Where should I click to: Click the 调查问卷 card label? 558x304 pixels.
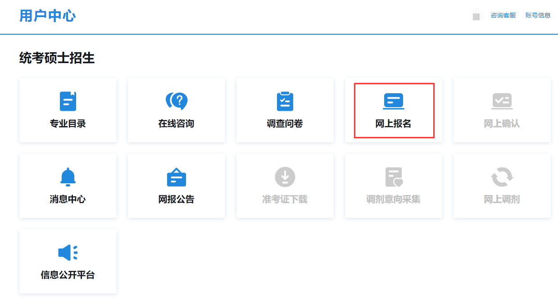pyautogui.click(x=285, y=124)
